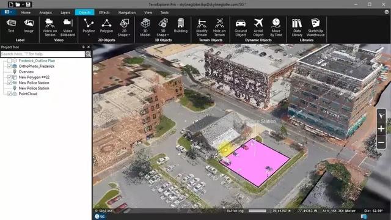Click the Text label tool
This screenshot has height=220, width=391.
(x=11, y=26)
